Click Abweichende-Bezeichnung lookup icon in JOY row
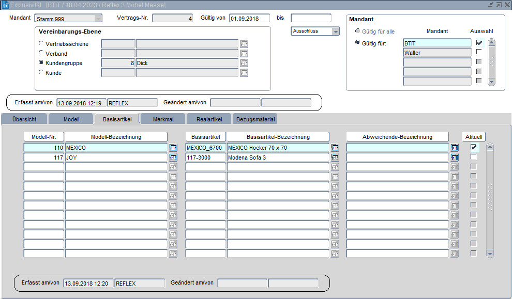 (x=455, y=158)
